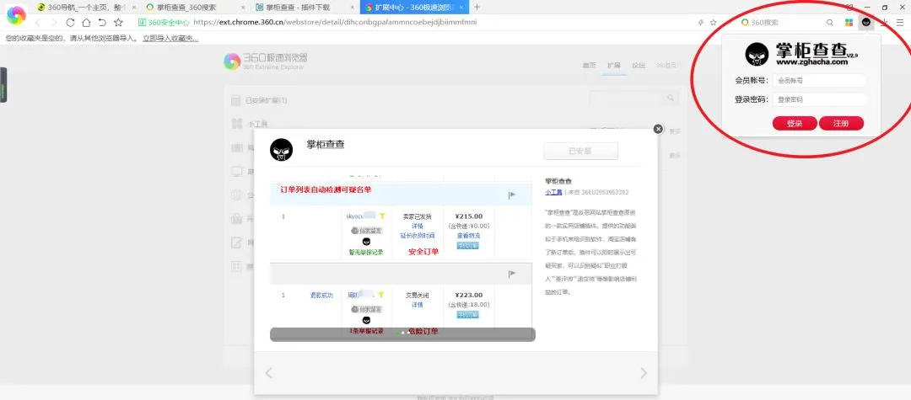This screenshot has height=400, width=911.
Task: Click the screenshot carousel indicator dots
Action: (x=403, y=332)
